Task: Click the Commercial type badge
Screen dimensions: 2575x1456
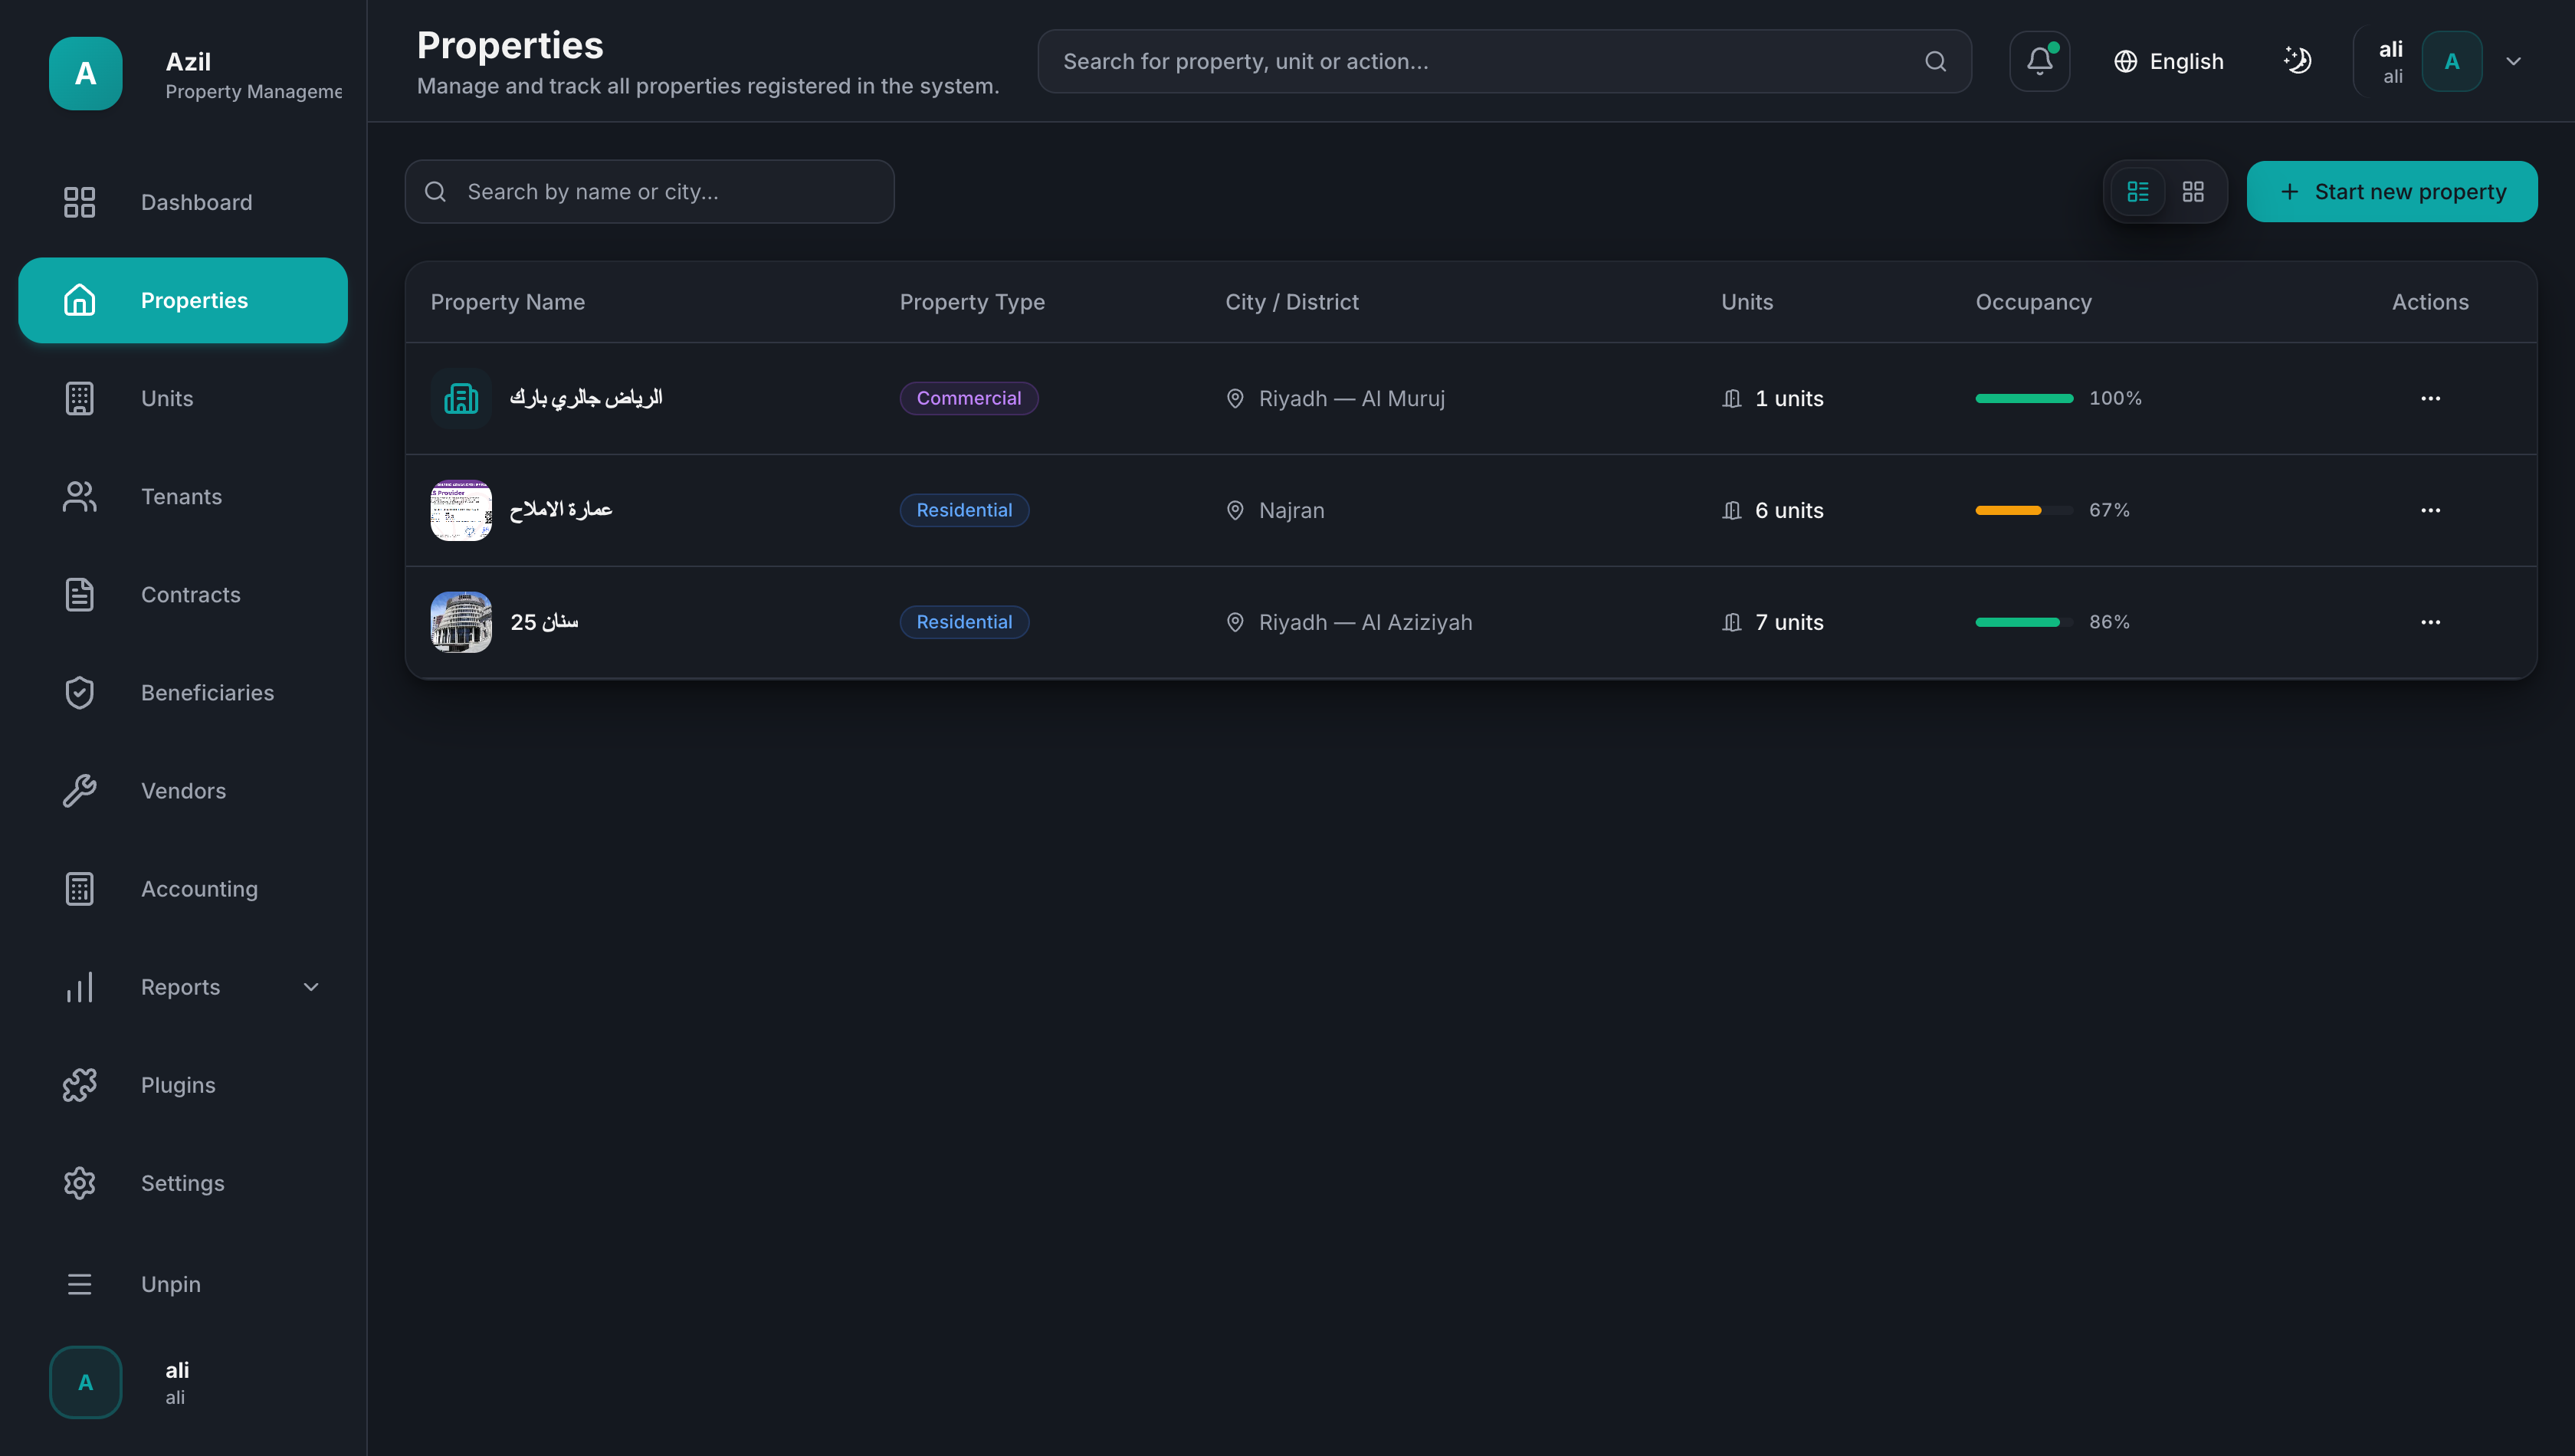Action: click(968, 398)
